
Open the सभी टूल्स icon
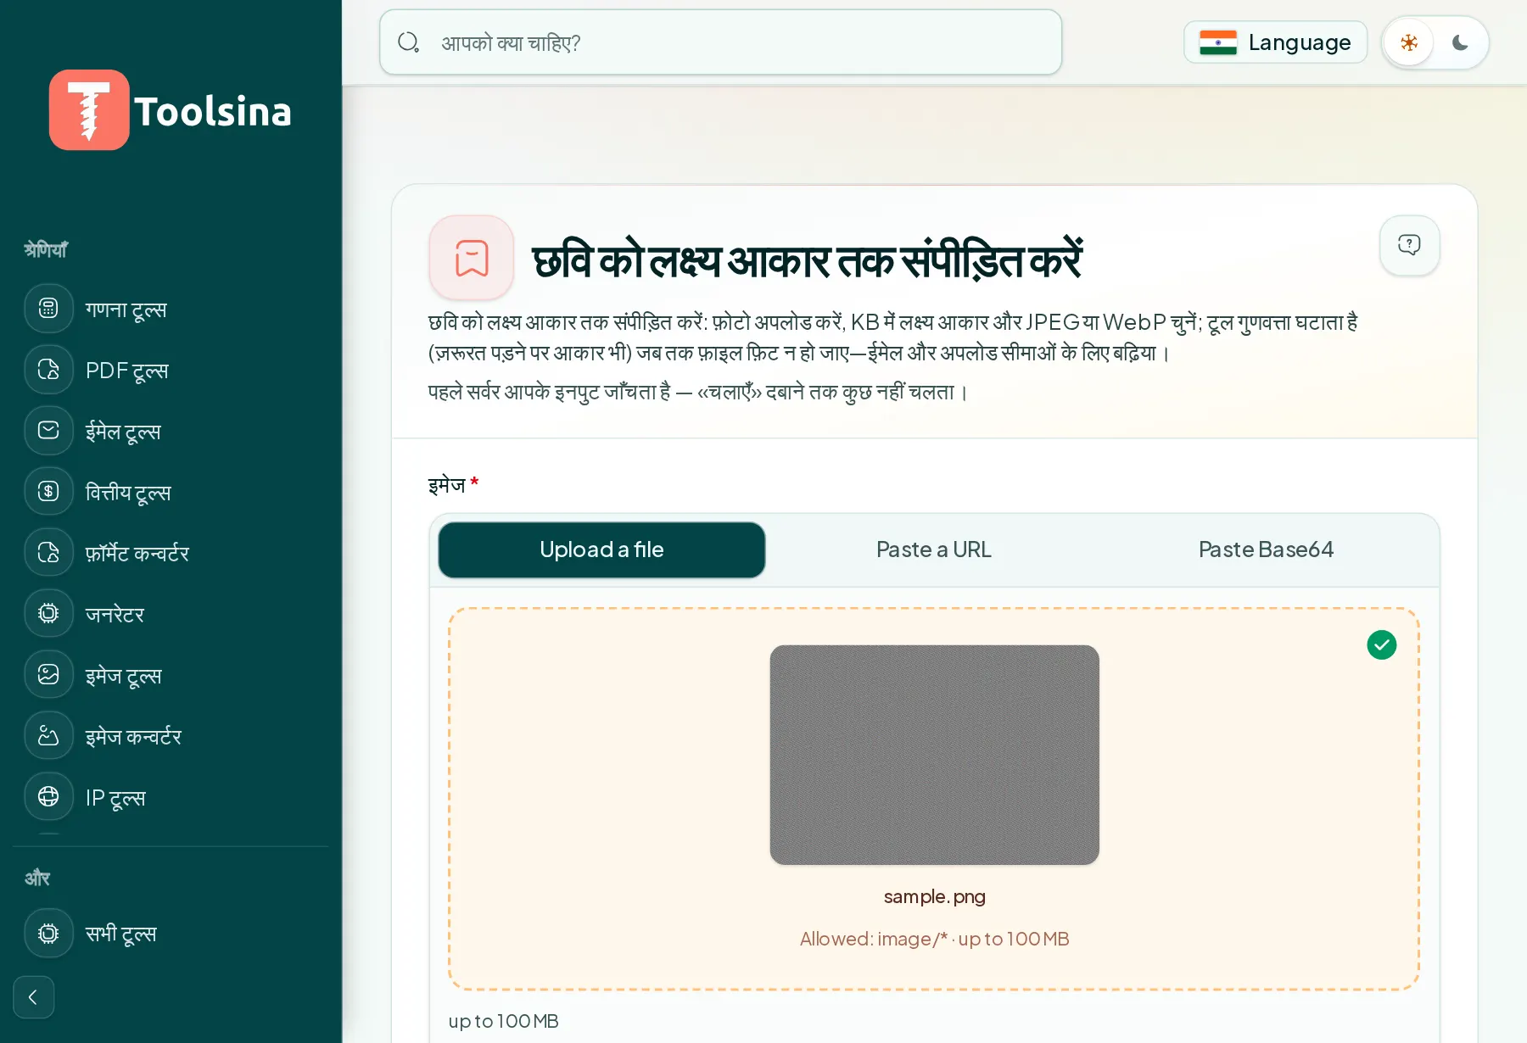click(48, 934)
